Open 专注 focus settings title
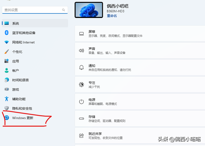This screenshot has height=146, width=205. pyautogui.click(x=92, y=83)
